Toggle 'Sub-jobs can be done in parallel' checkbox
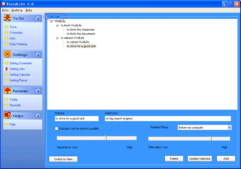 pyautogui.click(x=57, y=128)
